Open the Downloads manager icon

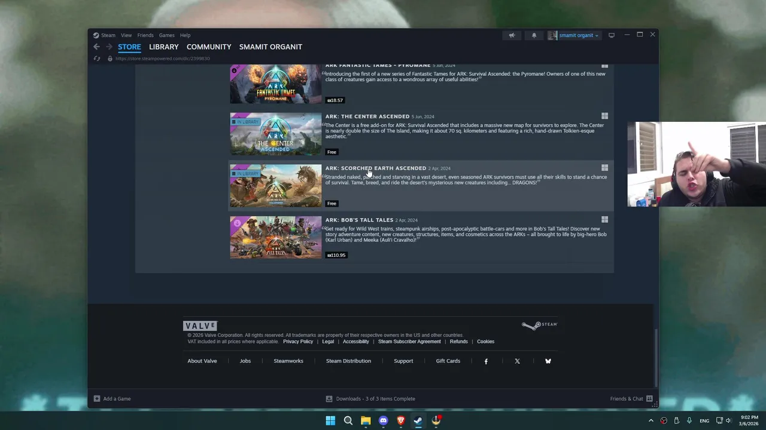point(329,399)
